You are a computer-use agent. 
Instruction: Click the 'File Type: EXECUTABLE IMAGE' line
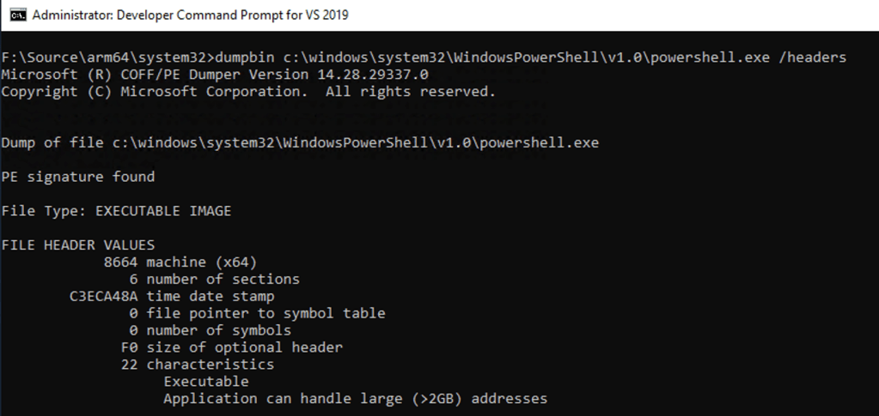[116, 211]
